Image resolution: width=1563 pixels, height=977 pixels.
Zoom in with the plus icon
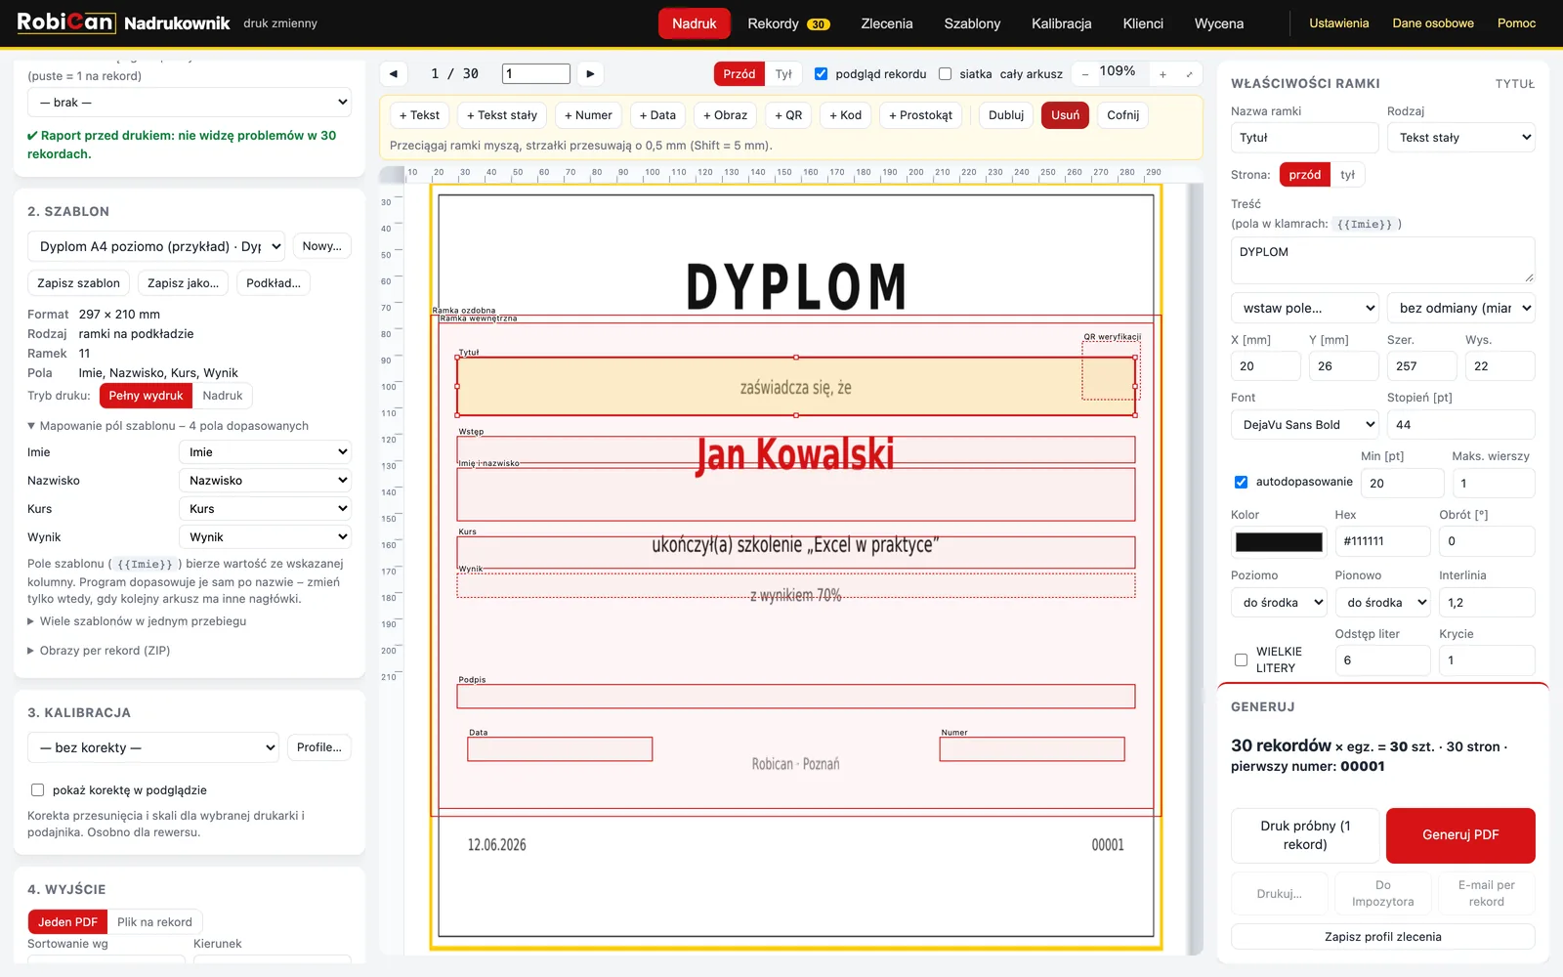pyautogui.click(x=1162, y=74)
